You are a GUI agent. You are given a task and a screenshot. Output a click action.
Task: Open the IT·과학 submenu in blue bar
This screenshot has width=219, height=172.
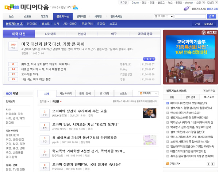click(x=101, y=24)
